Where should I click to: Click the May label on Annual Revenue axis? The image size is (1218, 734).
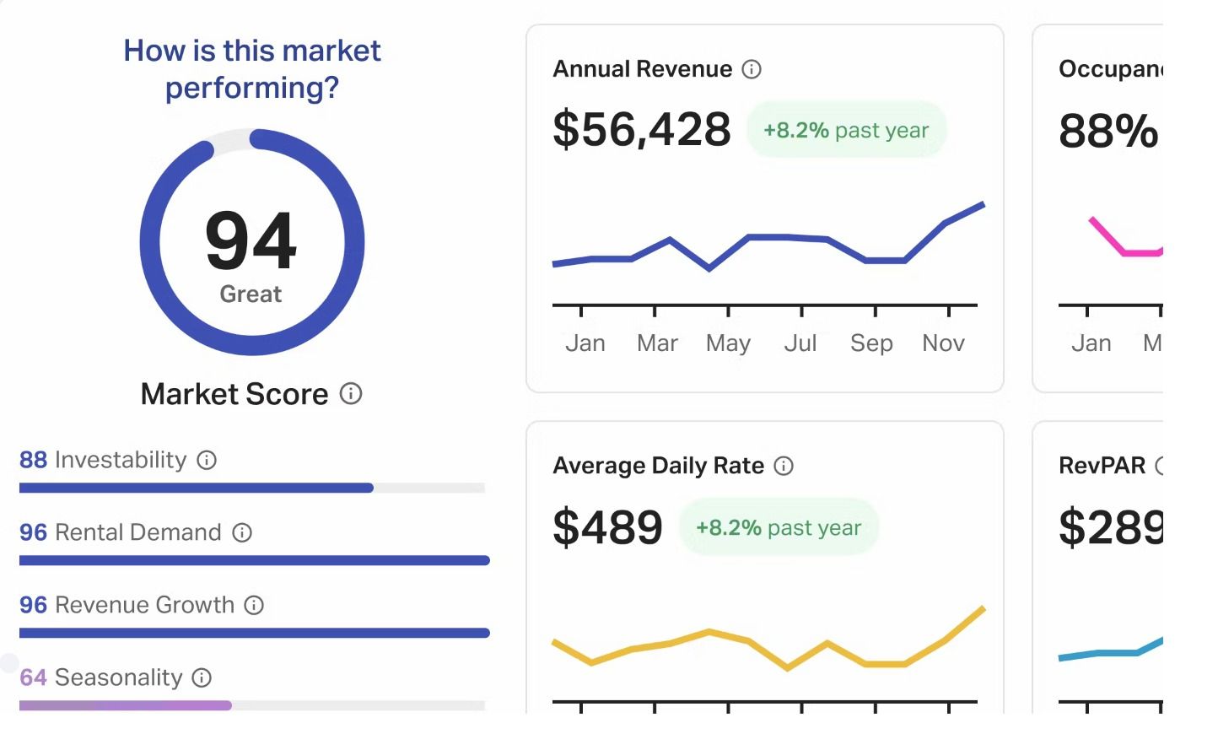pos(728,344)
